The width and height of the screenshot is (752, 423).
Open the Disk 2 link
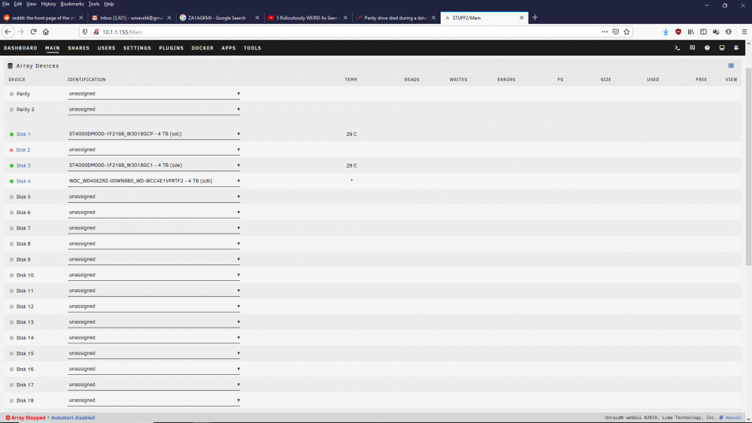pos(23,150)
